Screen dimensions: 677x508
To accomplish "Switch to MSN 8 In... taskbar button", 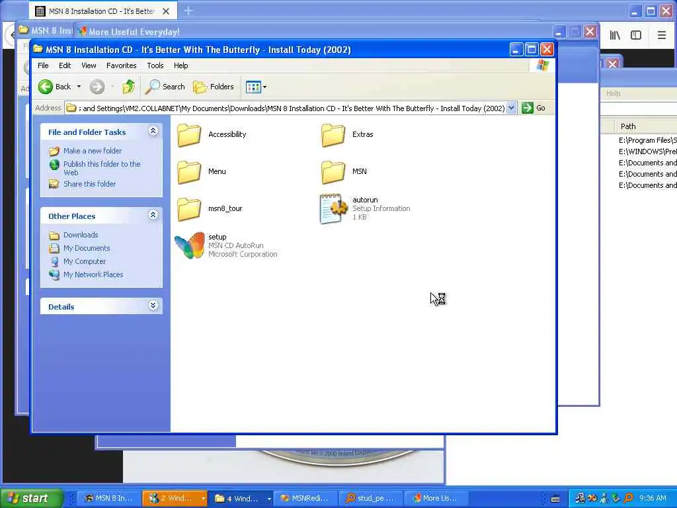I will [109, 499].
